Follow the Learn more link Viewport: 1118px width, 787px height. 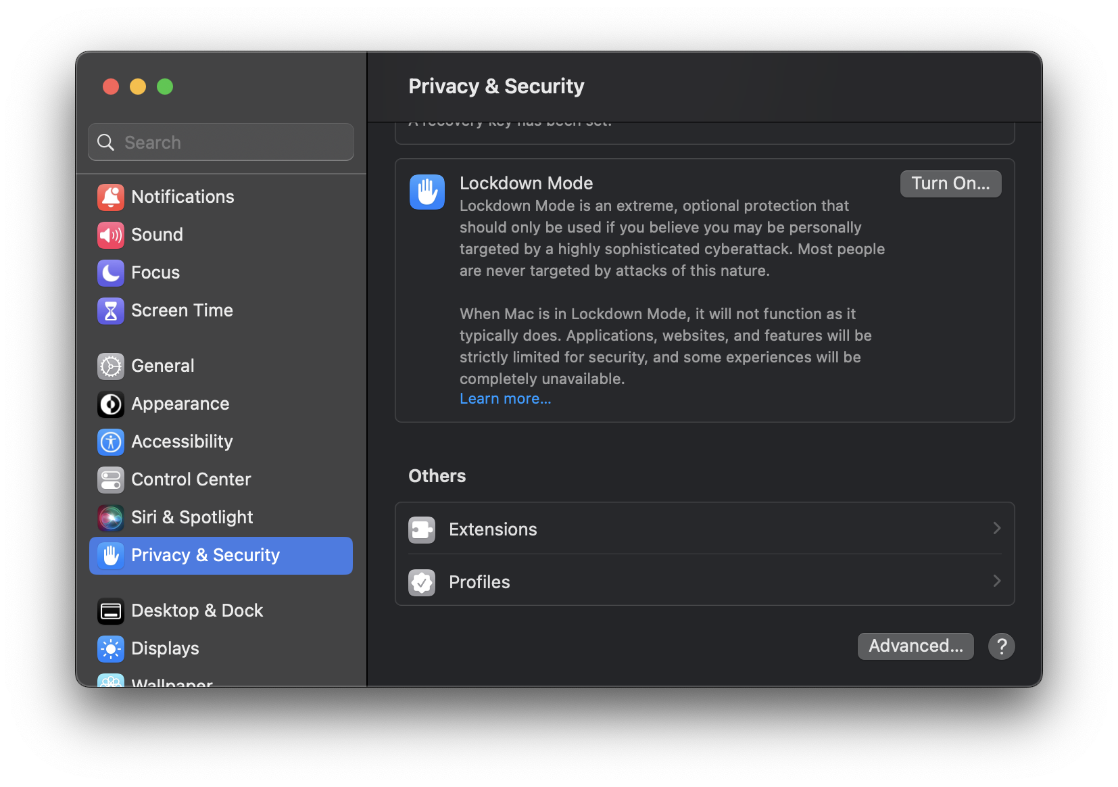pos(505,399)
